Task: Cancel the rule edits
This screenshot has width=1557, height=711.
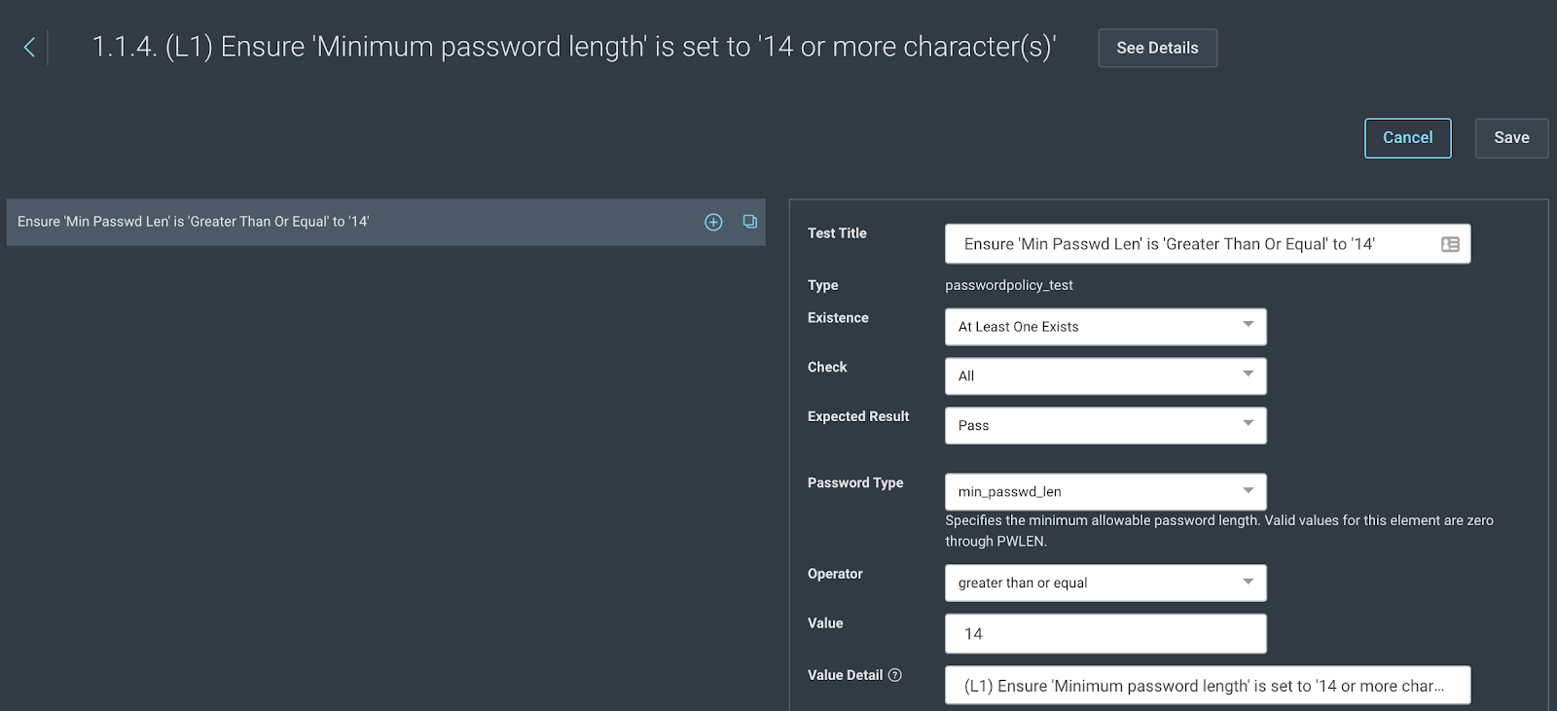Action: click(1407, 138)
